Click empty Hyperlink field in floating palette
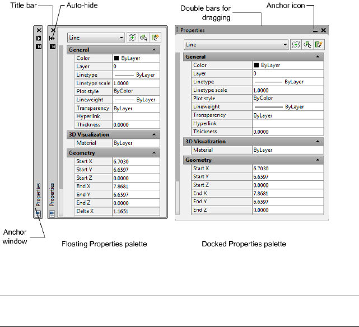The width and height of the screenshot is (359, 327). (x=136, y=116)
